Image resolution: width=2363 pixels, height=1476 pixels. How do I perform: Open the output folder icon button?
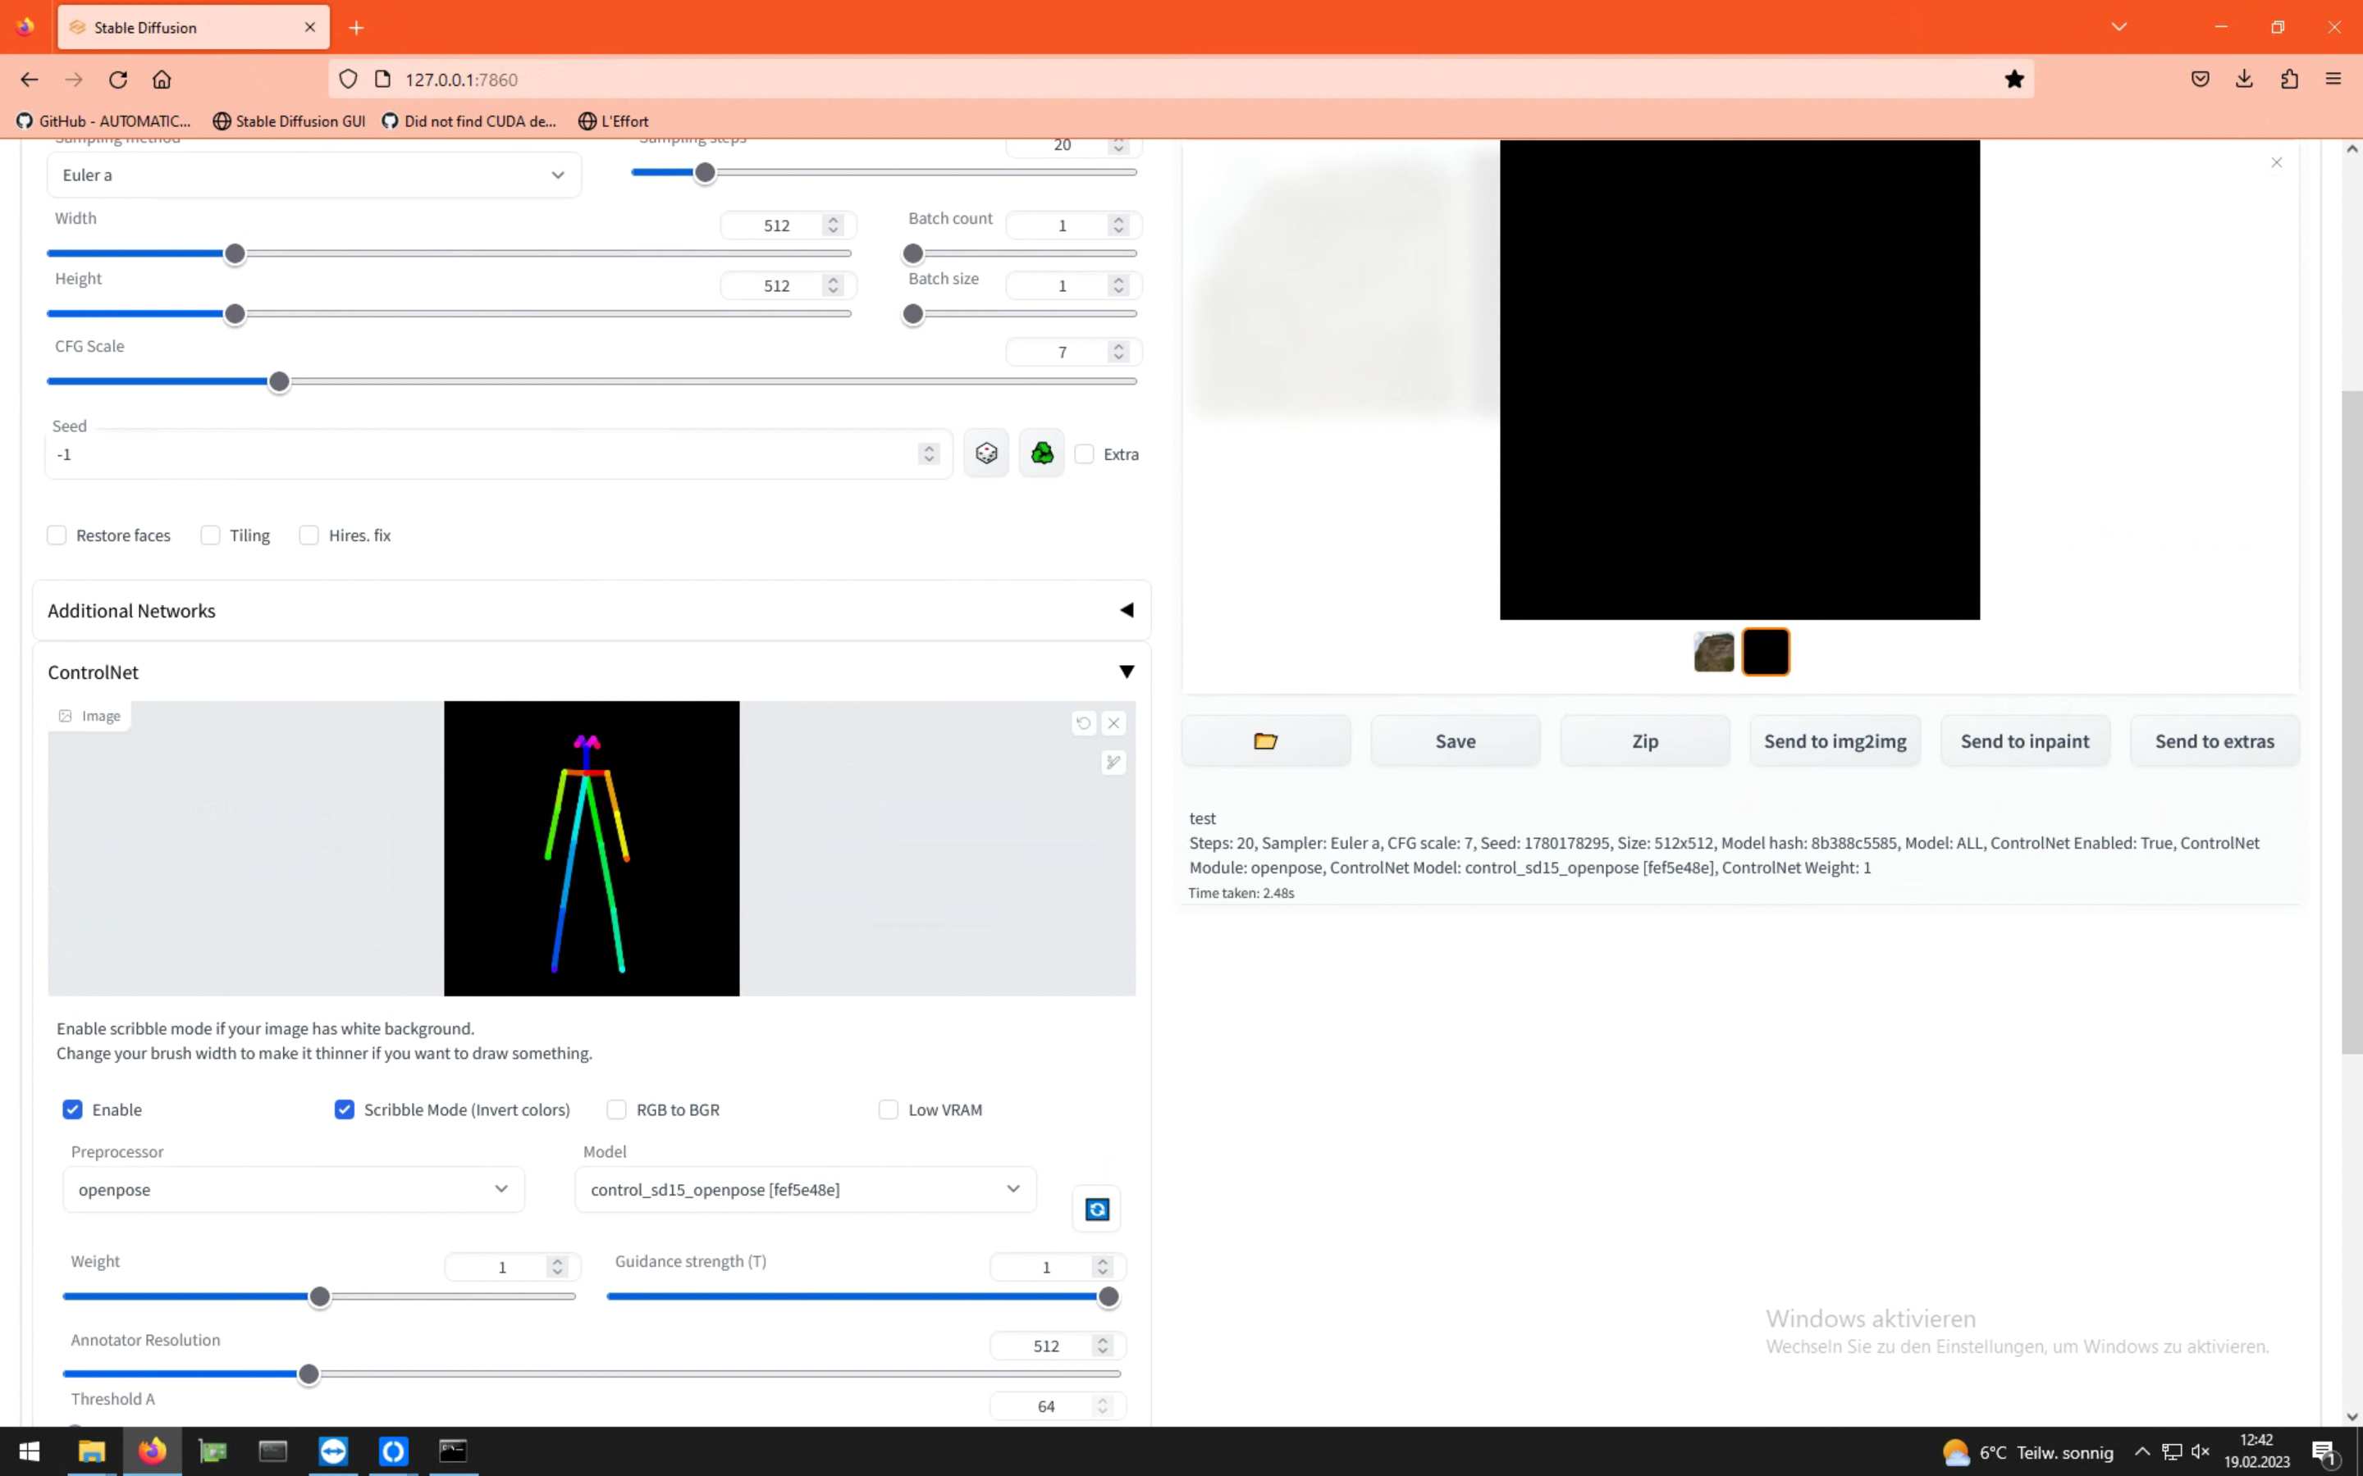(x=1267, y=741)
